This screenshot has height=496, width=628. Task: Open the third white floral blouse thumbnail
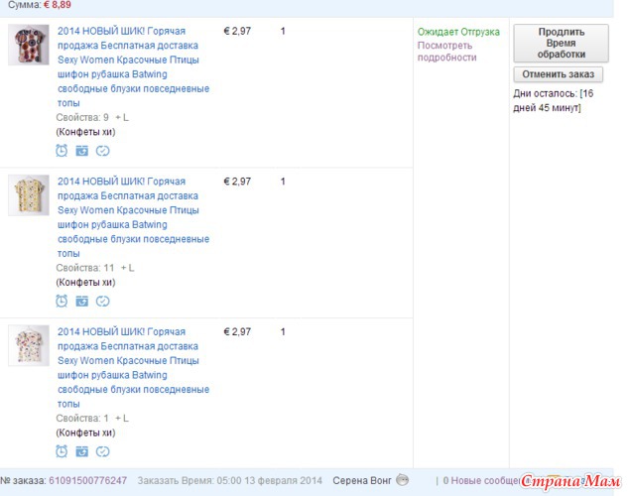point(29,345)
